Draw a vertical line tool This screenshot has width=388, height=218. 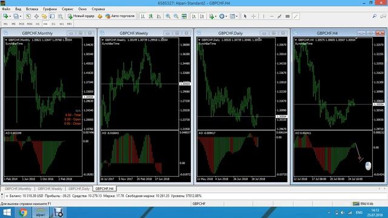click(x=264, y=16)
